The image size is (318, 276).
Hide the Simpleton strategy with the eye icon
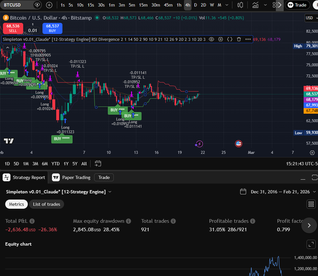[x=211, y=39]
